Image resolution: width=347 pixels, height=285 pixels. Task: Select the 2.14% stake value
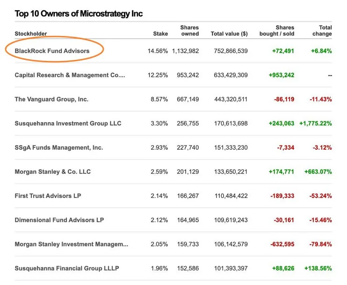coord(159,196)
